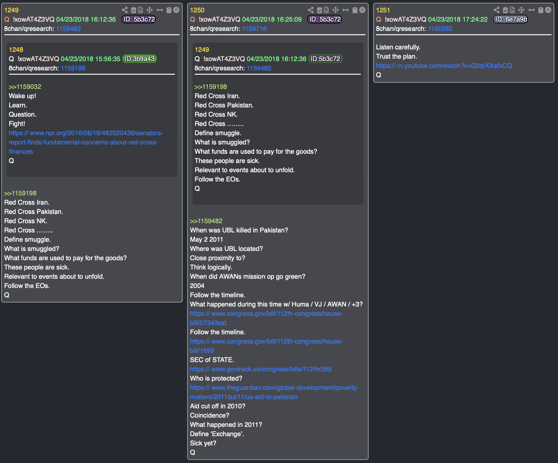The height and width of the screenshot is (463, 558).
Task: Click the image file icon on post 1250
Action: click(326, 10)
